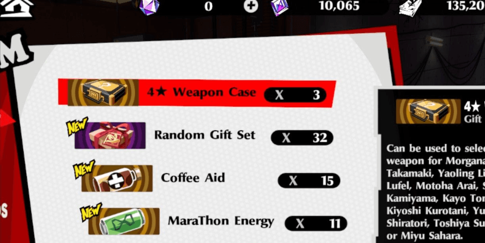Select the Coffee Aid item name

[192, 178]
